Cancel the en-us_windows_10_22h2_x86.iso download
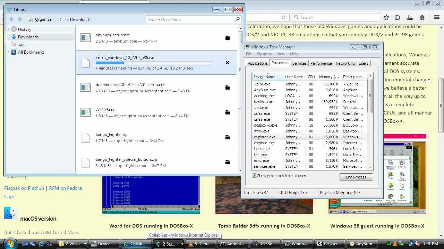 [228, 63]
